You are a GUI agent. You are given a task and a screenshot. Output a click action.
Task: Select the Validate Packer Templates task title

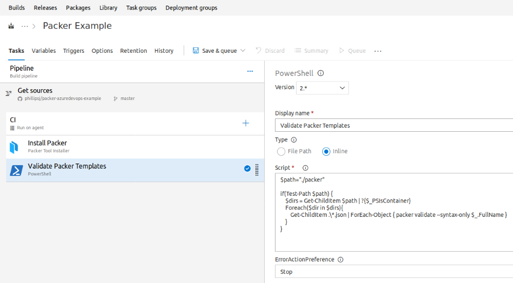(67, 166)
